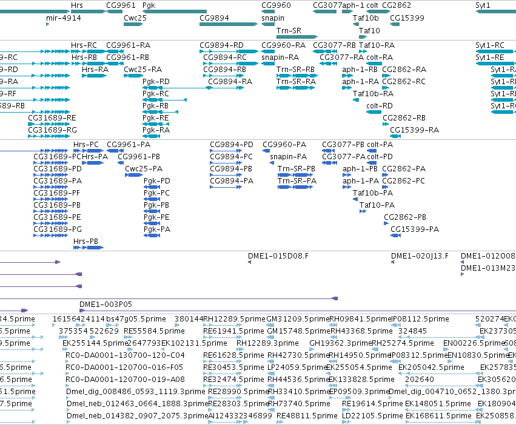Select the Syt1 gene label
This screenshot has height=425, width=516.
click(x=483, y=5)
